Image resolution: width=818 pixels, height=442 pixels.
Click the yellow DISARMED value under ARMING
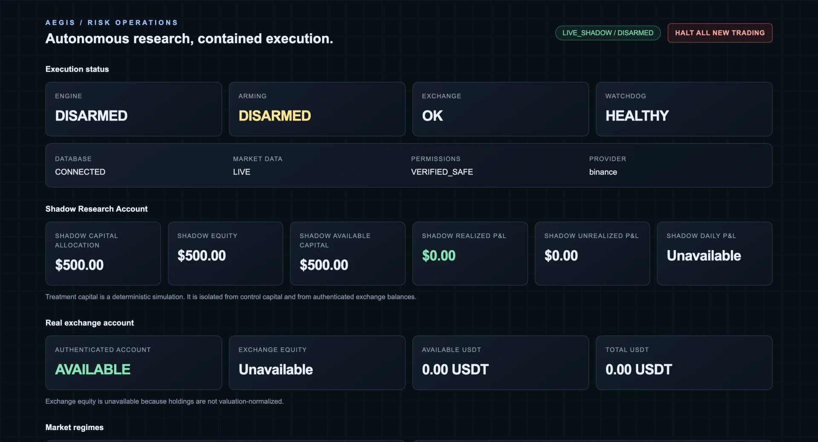(x=275, y=116)
